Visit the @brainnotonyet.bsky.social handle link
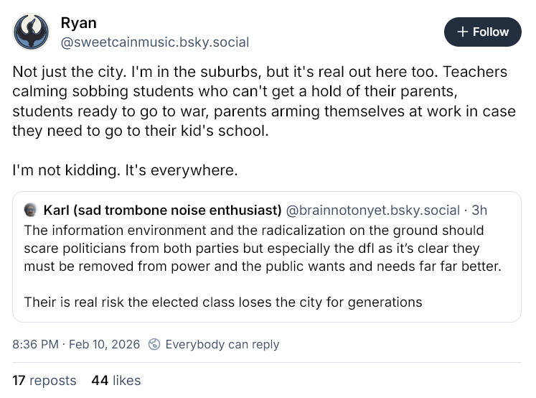536x398 pixels. point(372,210)
